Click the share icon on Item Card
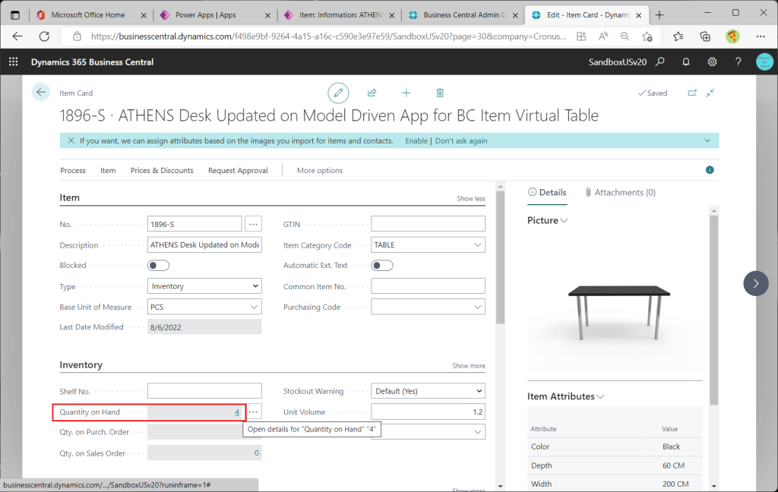 (x=372, y=93)
